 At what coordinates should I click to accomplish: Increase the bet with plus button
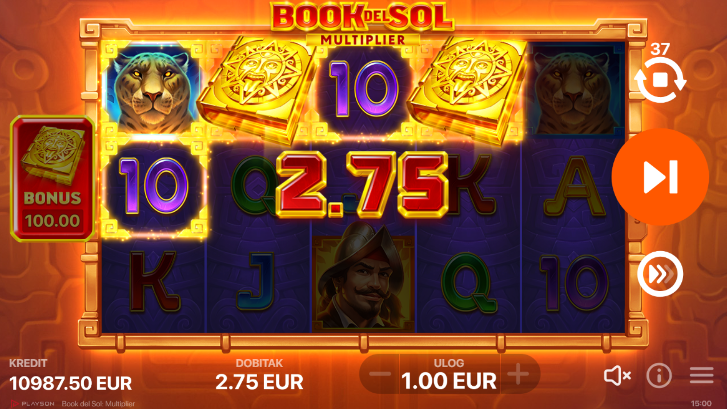[518, 374]
